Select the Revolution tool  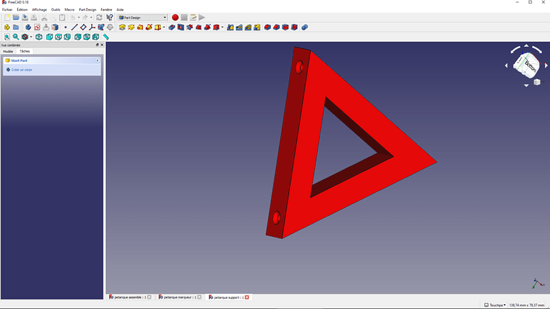point(131,27)
